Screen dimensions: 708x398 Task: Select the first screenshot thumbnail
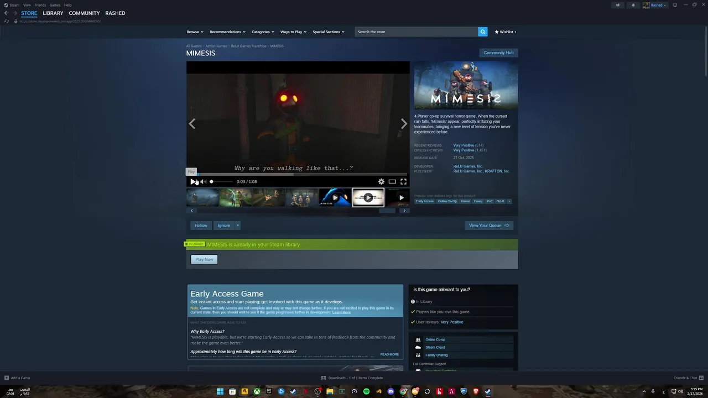202,197
